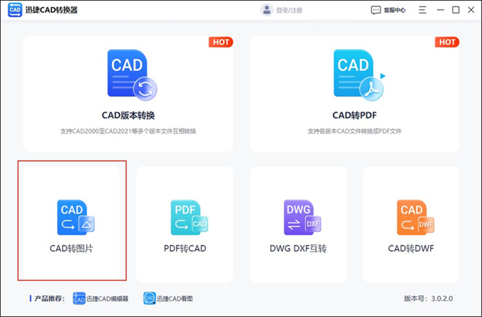The width and height of the screenshot is (482, 317).
Task: Click the 支持CAD2000至CAD2021 description text
Action: (x=128, y=131)
